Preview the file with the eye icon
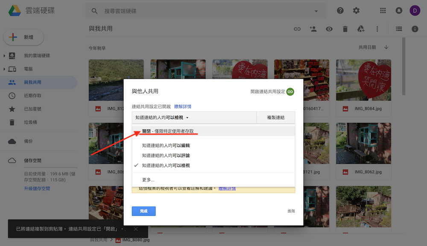The height and width of the screenshot is (246, 427). (329, 29)
